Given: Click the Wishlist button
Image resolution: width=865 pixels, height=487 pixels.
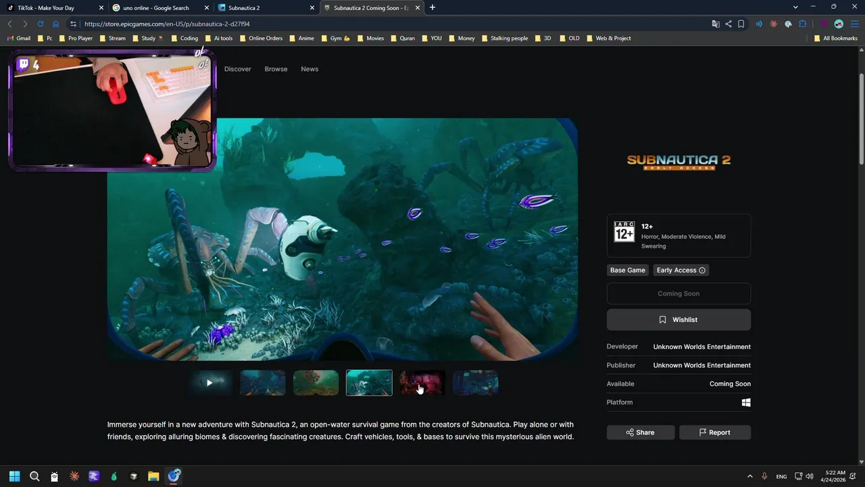Looking at the screenshot, I should (678, 319).
